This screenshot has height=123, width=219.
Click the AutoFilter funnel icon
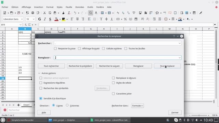pyautogui.click(x=134, y=13)
